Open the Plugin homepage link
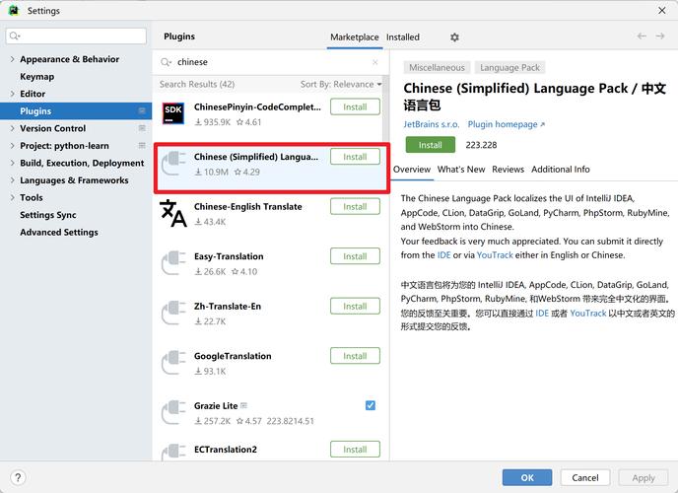 pyautogui.click(x=506, y=124)
